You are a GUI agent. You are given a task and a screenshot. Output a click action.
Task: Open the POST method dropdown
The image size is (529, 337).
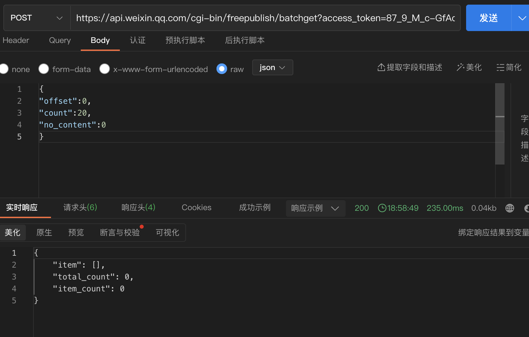tap(37, 18)
